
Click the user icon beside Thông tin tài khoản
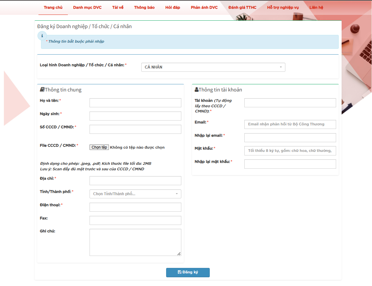(x=197, y=90)
